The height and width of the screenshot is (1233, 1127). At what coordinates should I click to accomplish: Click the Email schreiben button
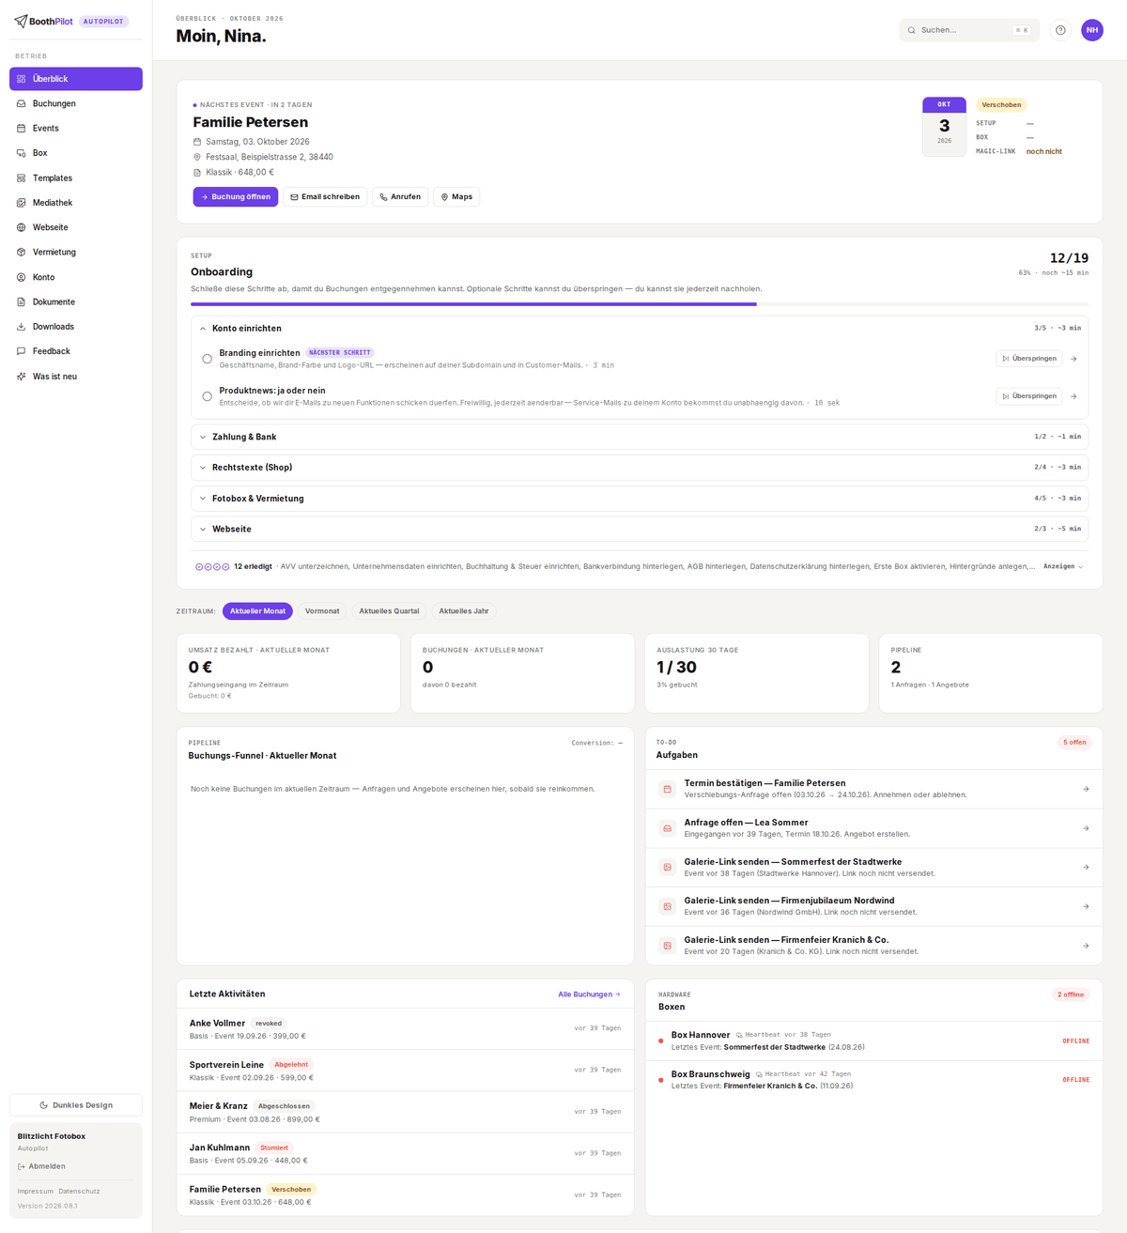[x=325, y=197]
